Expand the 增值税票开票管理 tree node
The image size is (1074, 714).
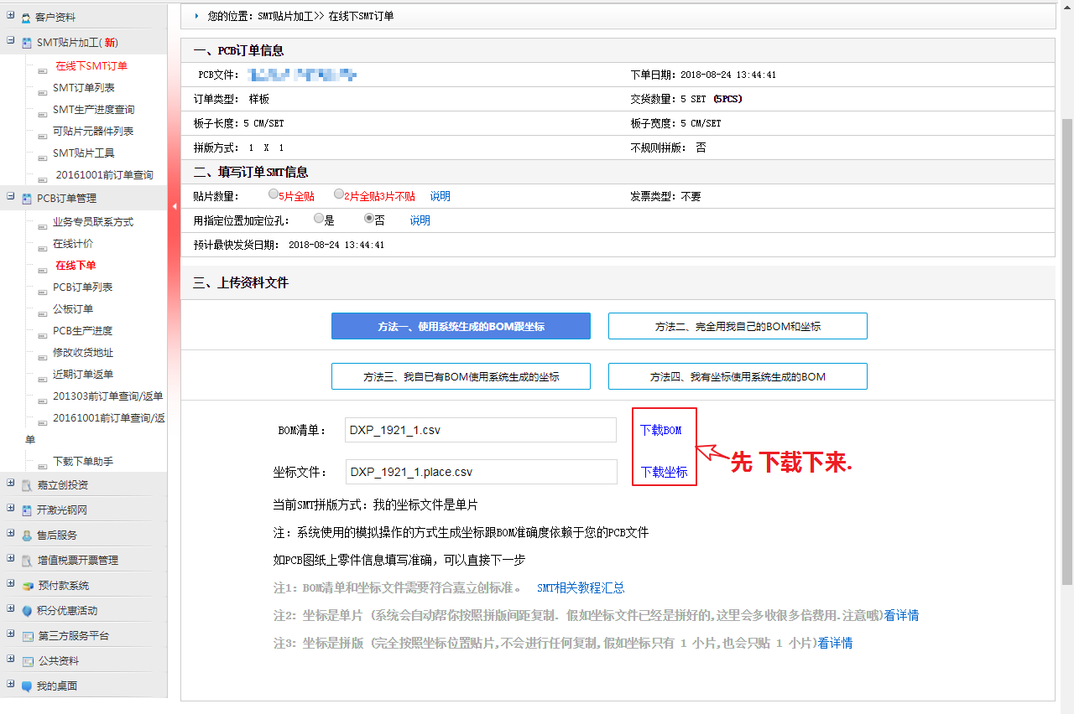point(11,559)
